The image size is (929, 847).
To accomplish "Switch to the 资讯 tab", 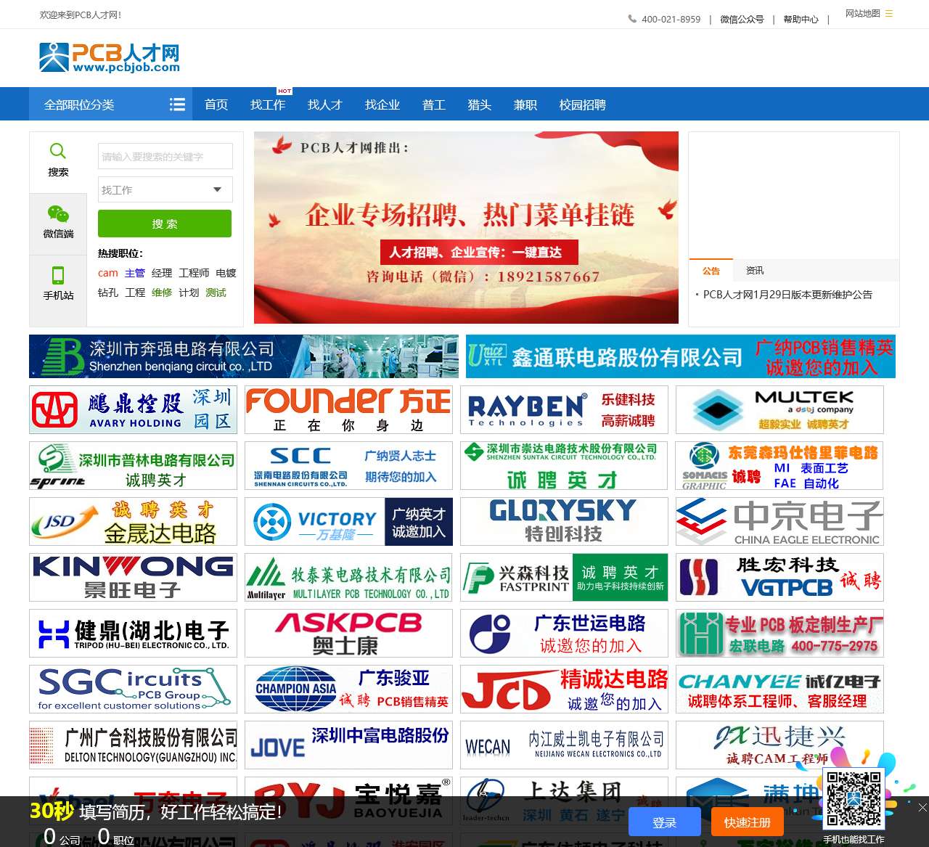I will [755, 270].
